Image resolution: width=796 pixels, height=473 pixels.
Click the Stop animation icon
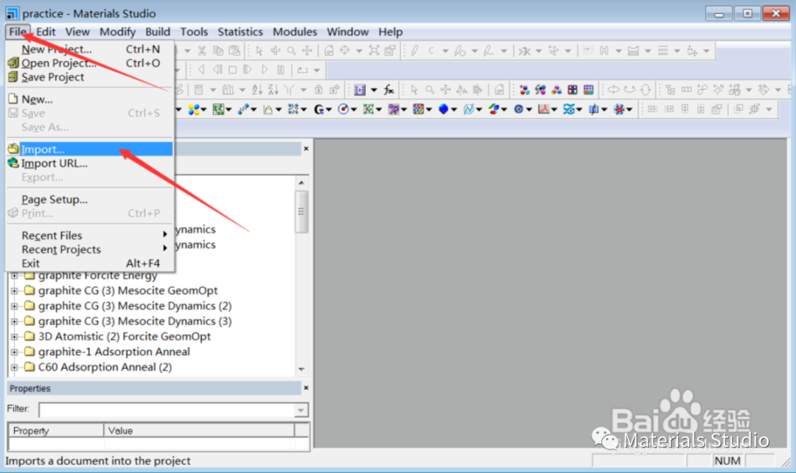tap(233, 70)
